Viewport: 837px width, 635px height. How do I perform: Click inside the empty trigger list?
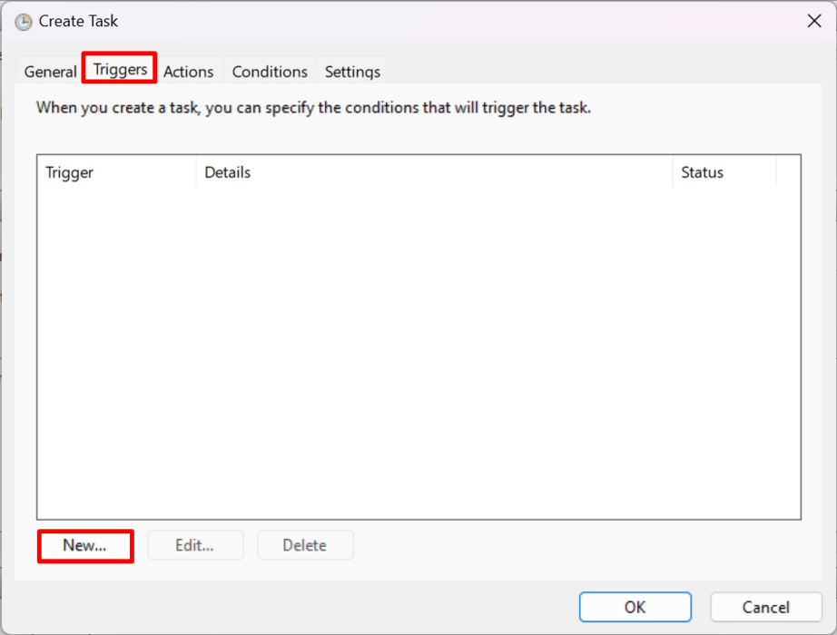pyautogui.click(x=418, y=354)
